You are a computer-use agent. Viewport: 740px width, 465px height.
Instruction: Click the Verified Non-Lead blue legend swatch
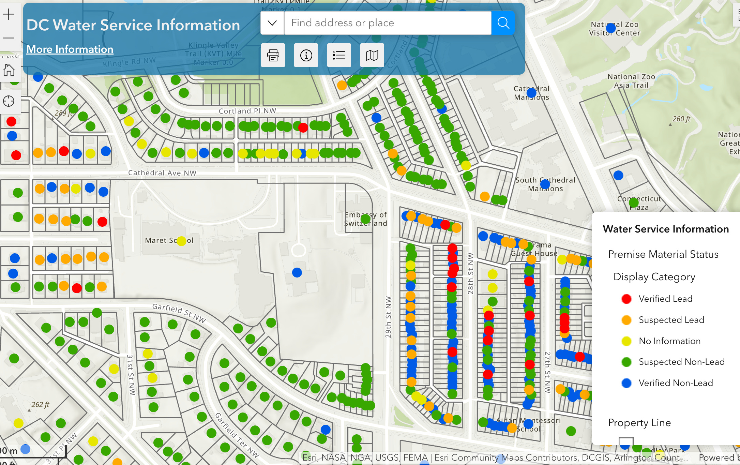tap(626, 383)
